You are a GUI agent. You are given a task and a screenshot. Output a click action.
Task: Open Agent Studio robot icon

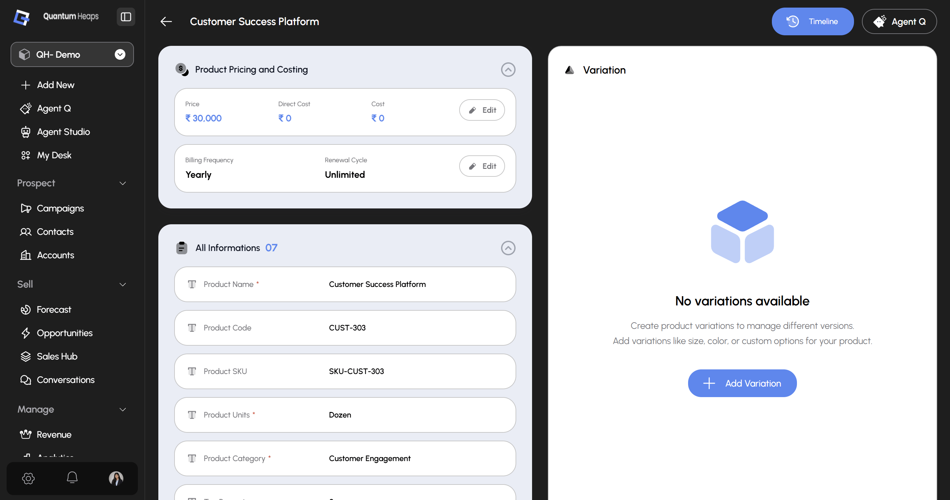coord(25,132)
